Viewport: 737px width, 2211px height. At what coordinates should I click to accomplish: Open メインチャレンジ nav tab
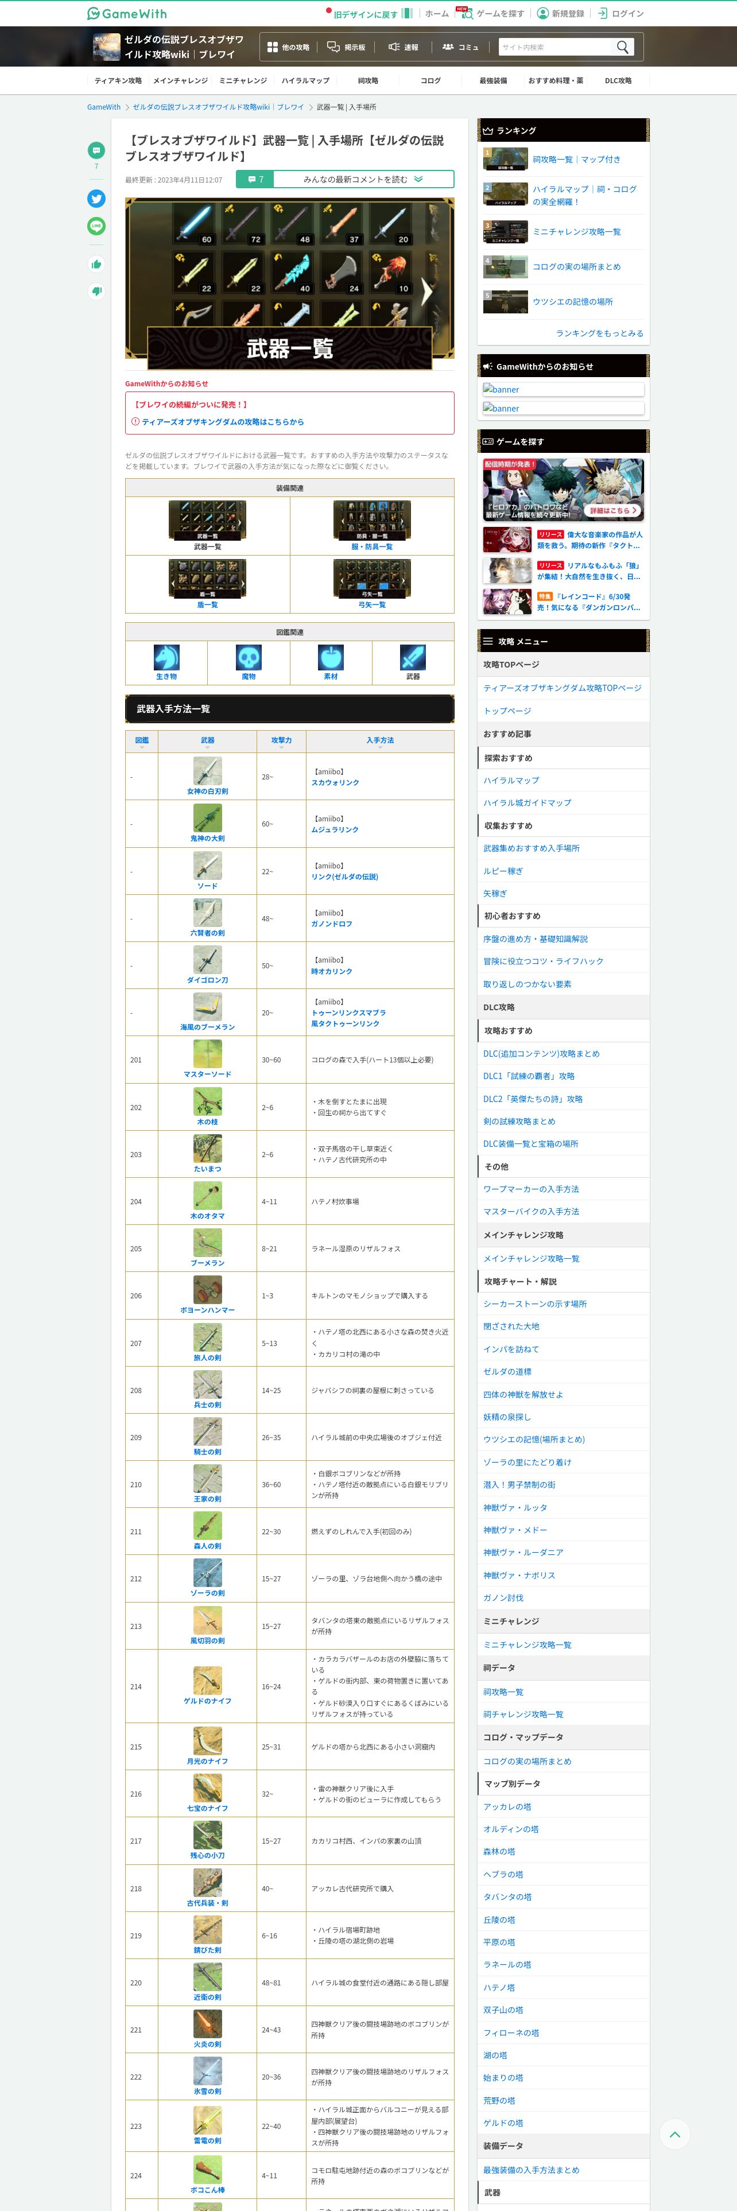[x=180, y=81]
